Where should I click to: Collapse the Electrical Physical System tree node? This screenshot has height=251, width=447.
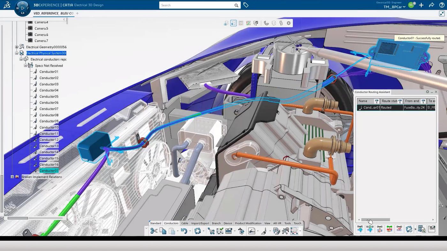coord(17,53)
